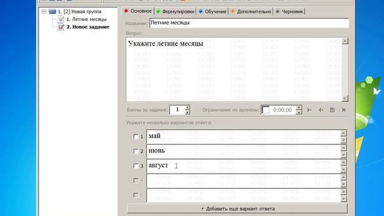Increase the Баллы за задание value

pos(187,107)
